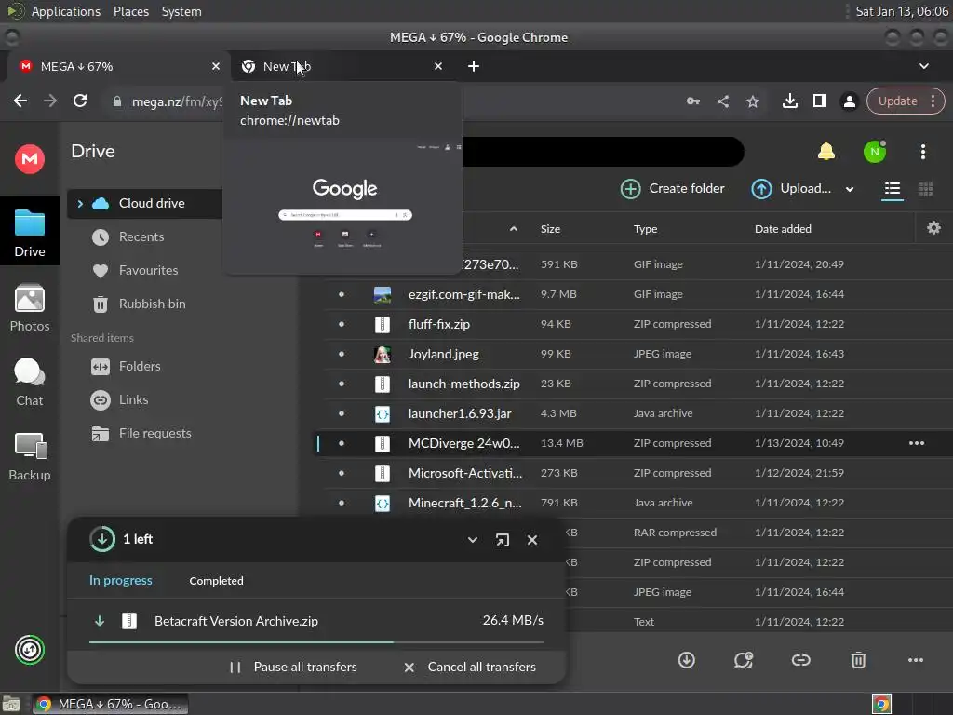Select the MEGA 67% browser tab
953x715 pixels.
point(119,66)
